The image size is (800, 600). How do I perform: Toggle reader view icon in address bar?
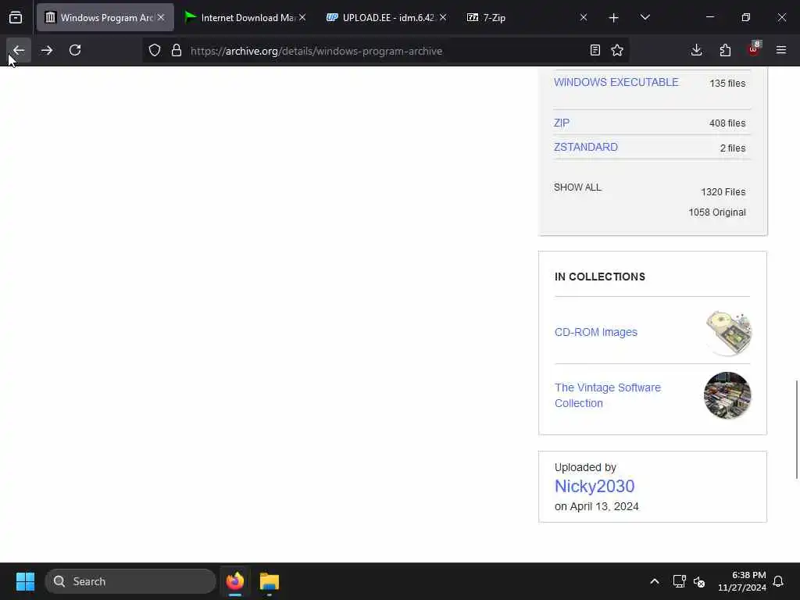coord(595,50)
